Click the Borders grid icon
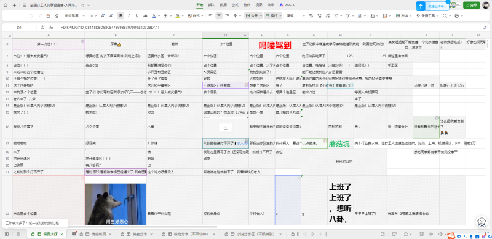 [x=165, y=16]
